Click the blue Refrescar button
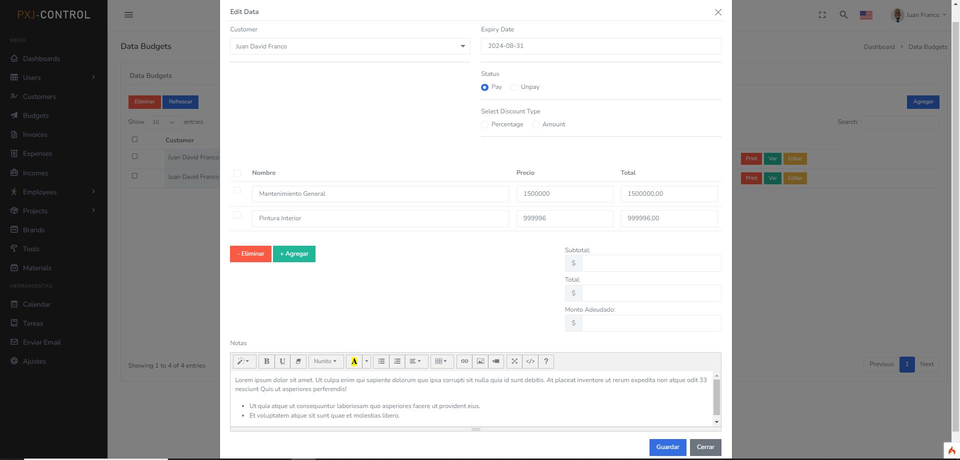 (180, 102)
